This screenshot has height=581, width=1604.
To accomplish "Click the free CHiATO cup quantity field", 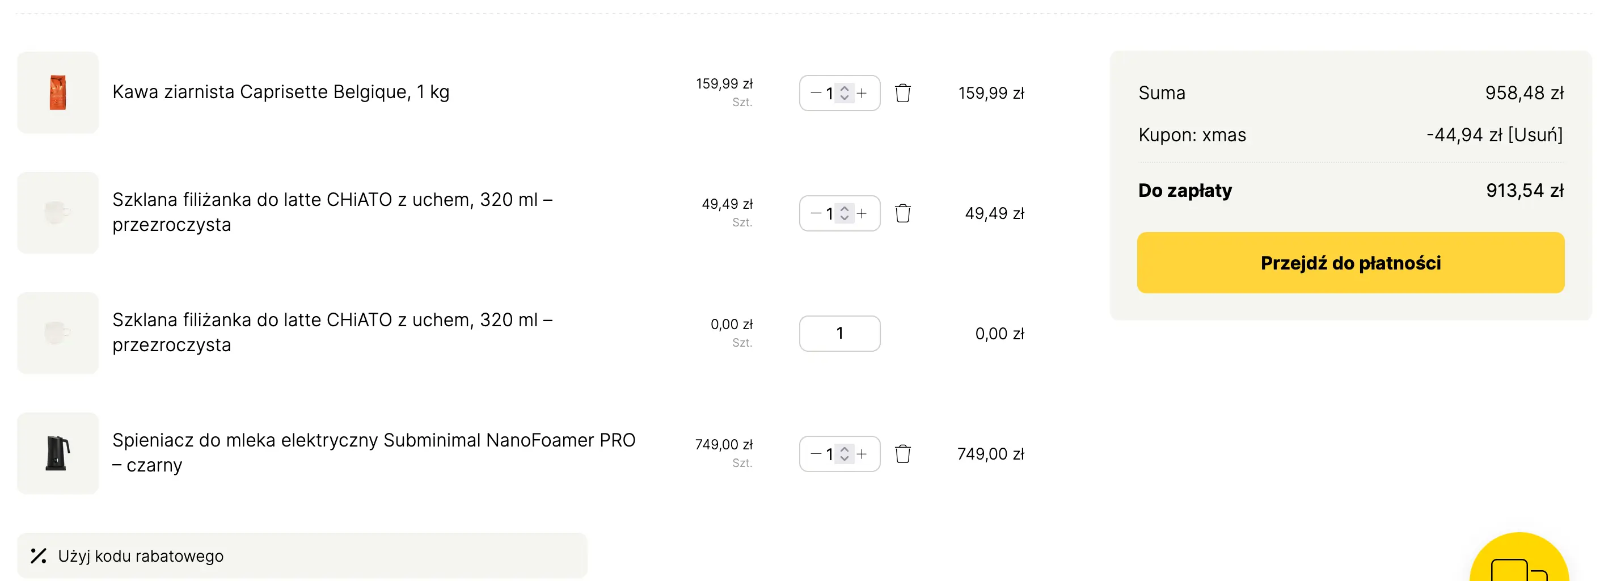I will point(839,334).
